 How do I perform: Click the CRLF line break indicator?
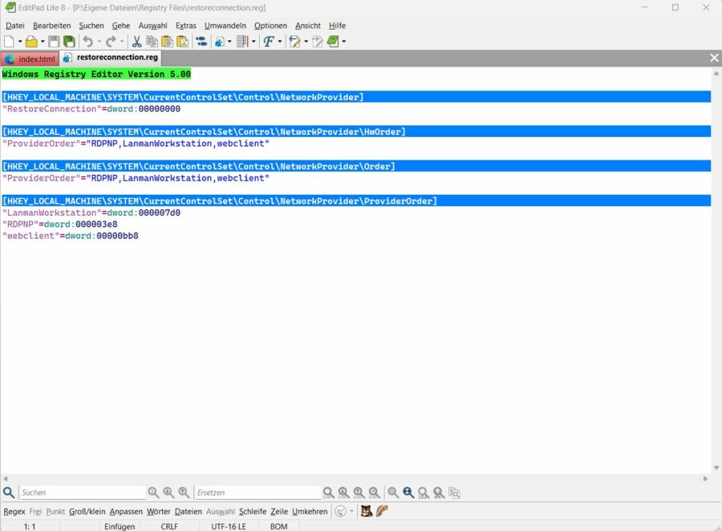coord(169,526)
